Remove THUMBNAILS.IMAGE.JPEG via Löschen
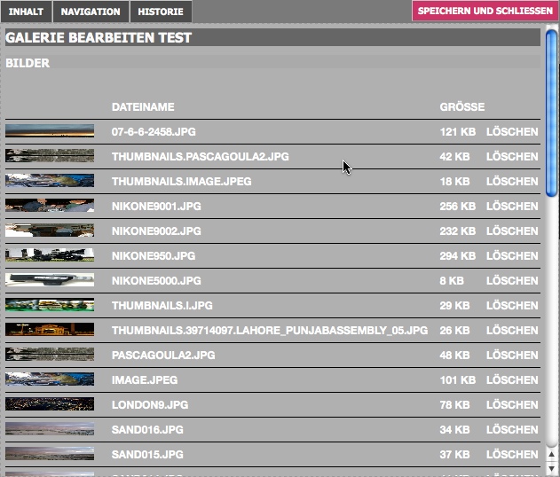Viewport: 560px width, 477px height. click(x=512, y=182)
